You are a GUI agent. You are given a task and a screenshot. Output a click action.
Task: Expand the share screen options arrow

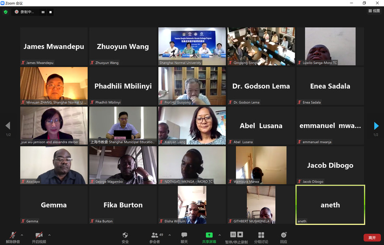[219, 235]
